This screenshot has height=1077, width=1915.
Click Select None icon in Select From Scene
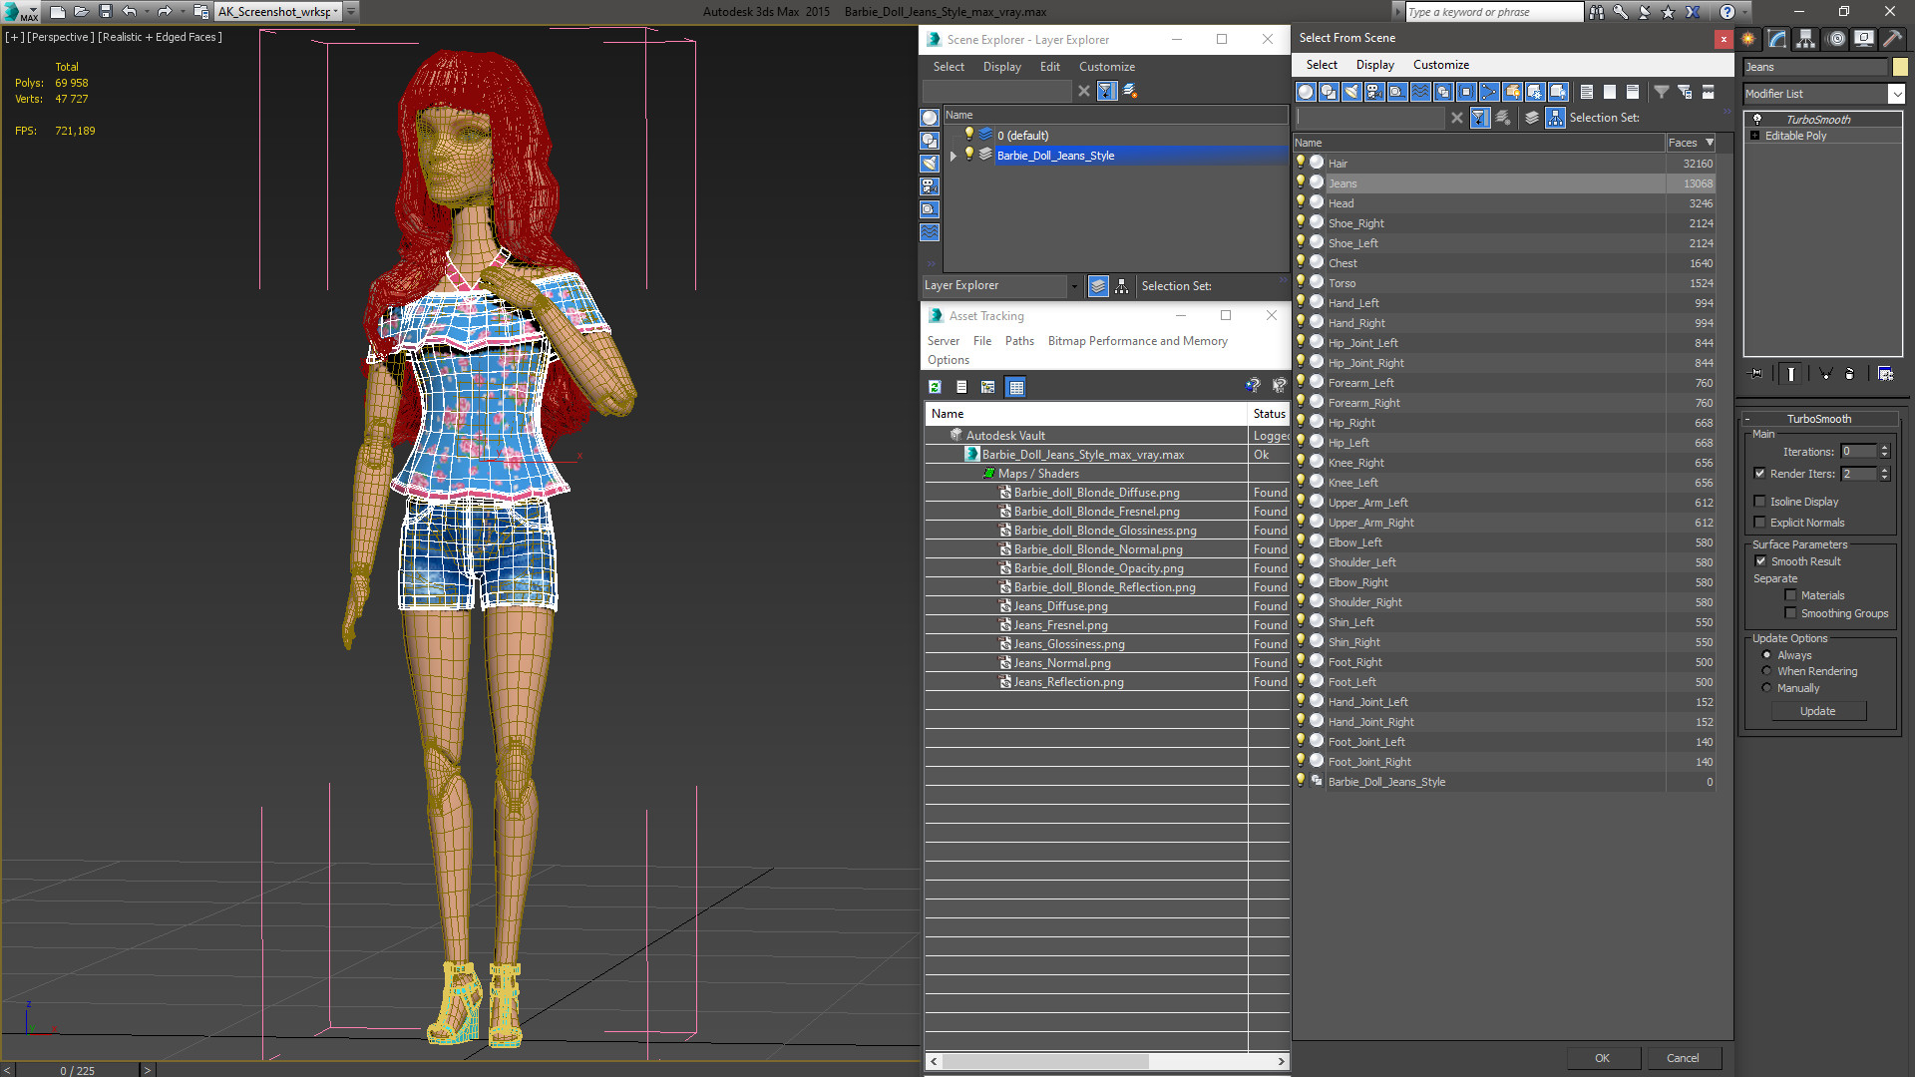tap(1610, 92)
